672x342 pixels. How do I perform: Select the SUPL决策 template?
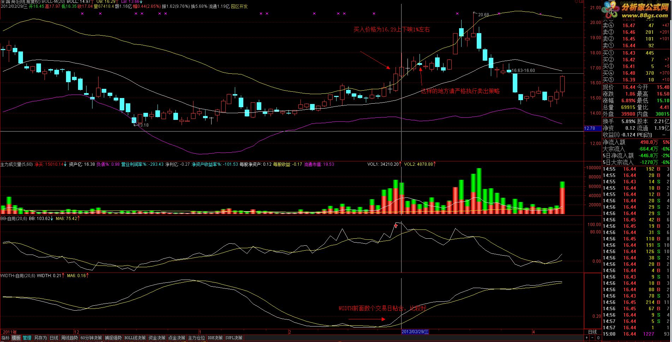pyautogui.click(x=234, y=338)
